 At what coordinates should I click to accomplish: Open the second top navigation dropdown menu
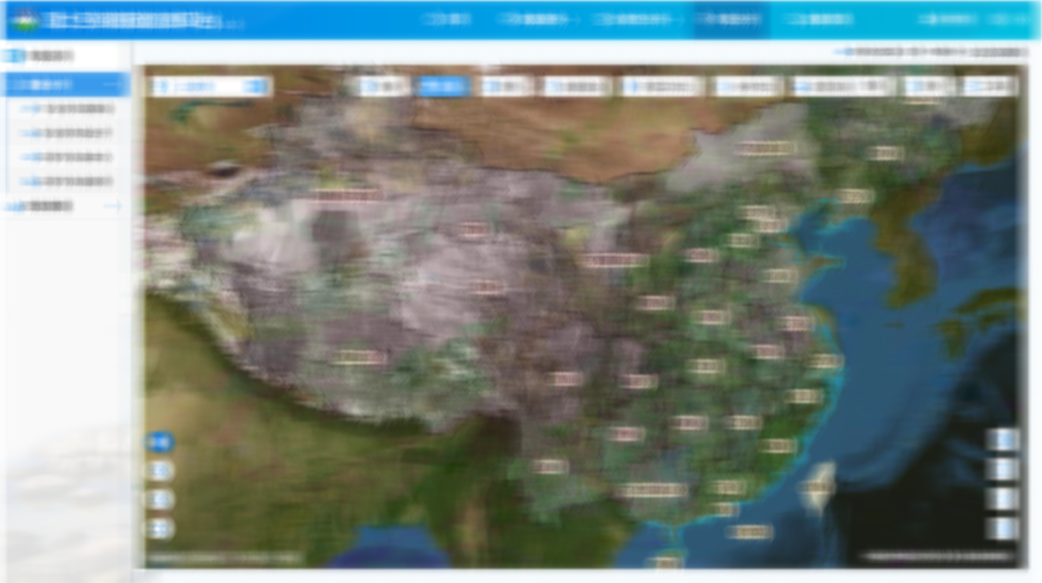click(x=538, y=19)
